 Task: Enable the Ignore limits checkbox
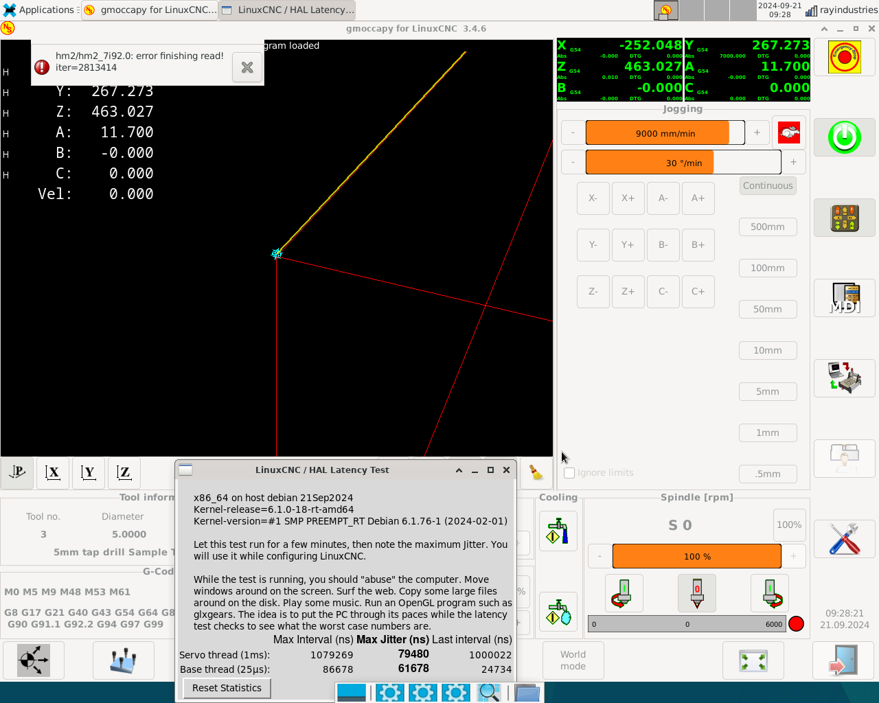click(569, 472)
